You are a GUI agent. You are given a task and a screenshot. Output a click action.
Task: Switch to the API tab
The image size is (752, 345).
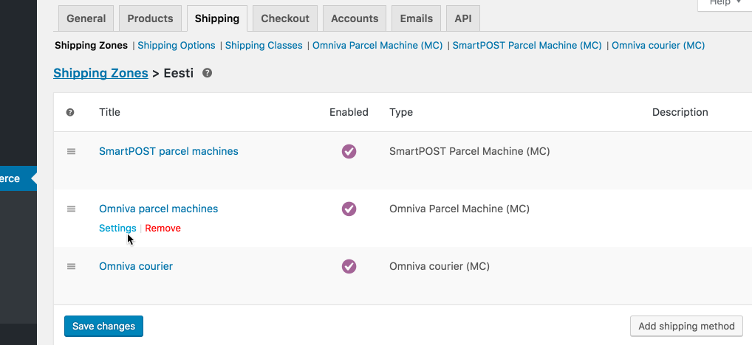point(463,18)
